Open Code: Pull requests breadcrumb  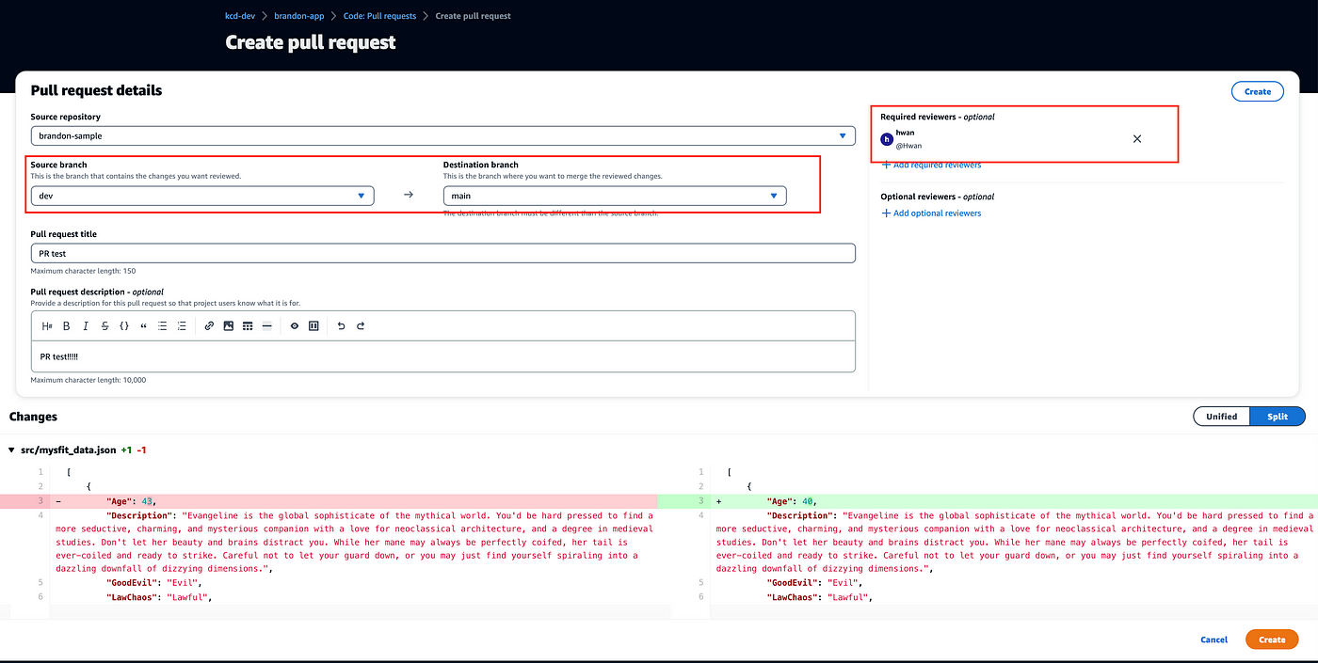click(379, 16)
